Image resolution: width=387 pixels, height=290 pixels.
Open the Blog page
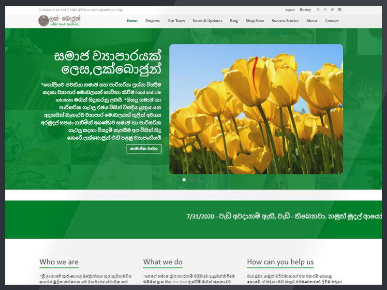(234, 21)
